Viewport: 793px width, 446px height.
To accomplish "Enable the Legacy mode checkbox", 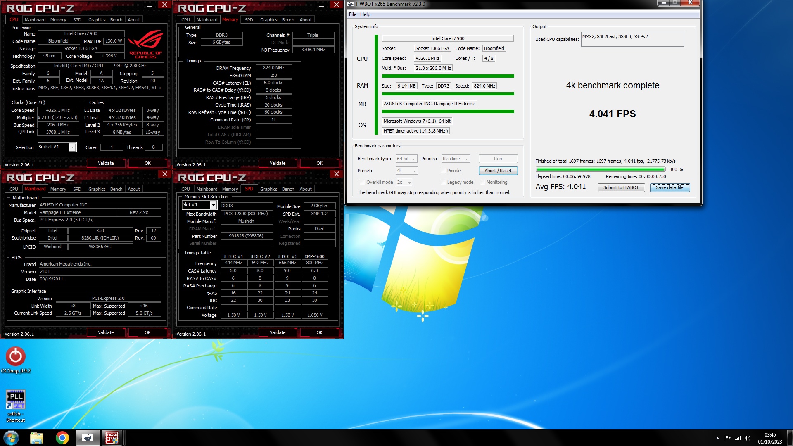I will pyautogui.click(x=443, y=182).
